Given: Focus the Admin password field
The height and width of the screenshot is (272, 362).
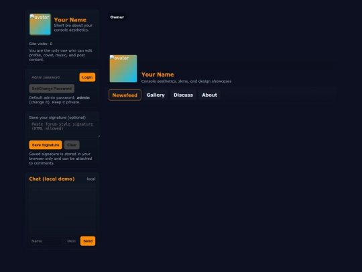Looking at the screenshot, I should (x=53, y=77).
